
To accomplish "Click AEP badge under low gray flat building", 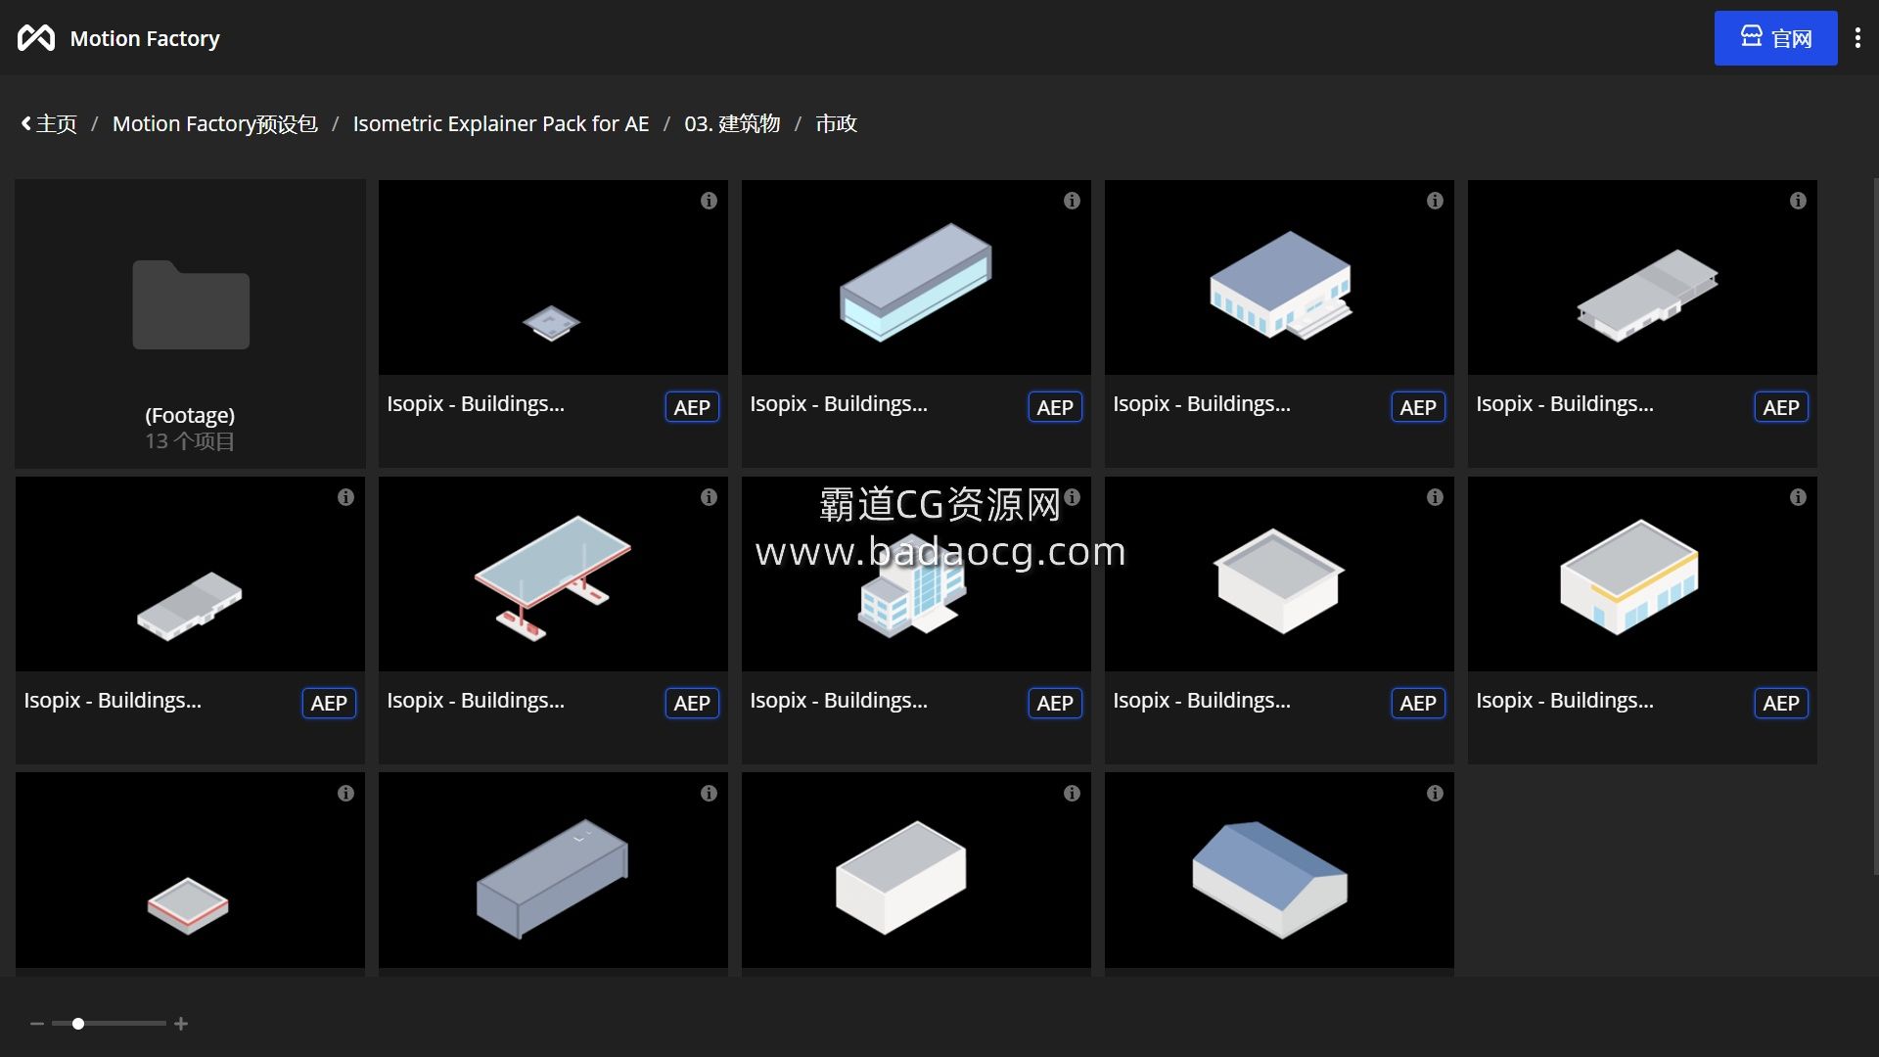I will [x=329, y=703].
